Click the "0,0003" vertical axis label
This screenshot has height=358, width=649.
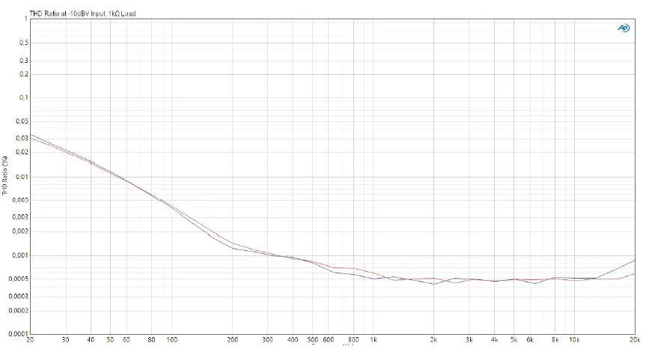pyautogui.click(x=19, y=297)
